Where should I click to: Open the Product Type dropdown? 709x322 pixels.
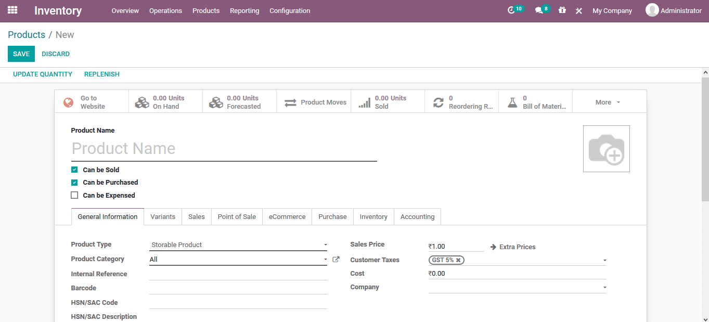click(238, 244)
